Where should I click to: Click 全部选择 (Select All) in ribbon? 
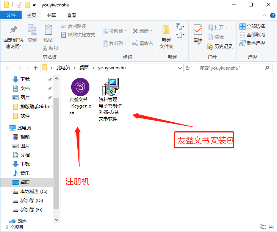252,26
